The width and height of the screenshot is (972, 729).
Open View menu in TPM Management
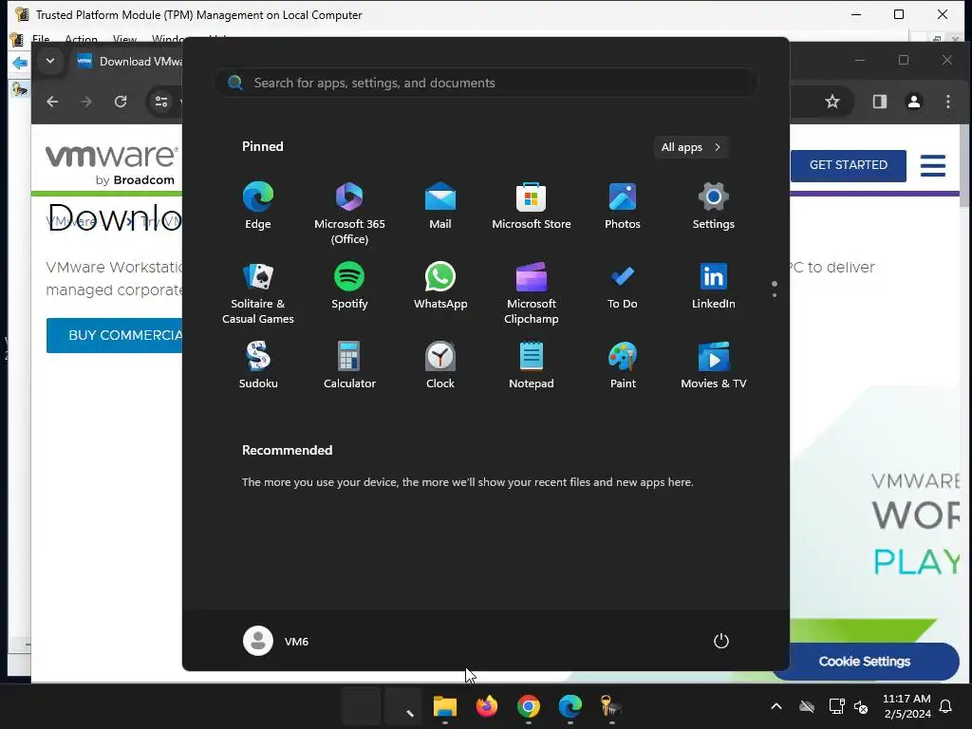124,39
